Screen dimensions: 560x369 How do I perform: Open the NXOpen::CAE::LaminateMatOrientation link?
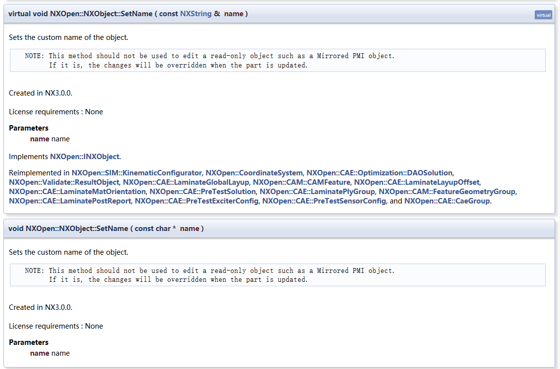tap(77, 192)
